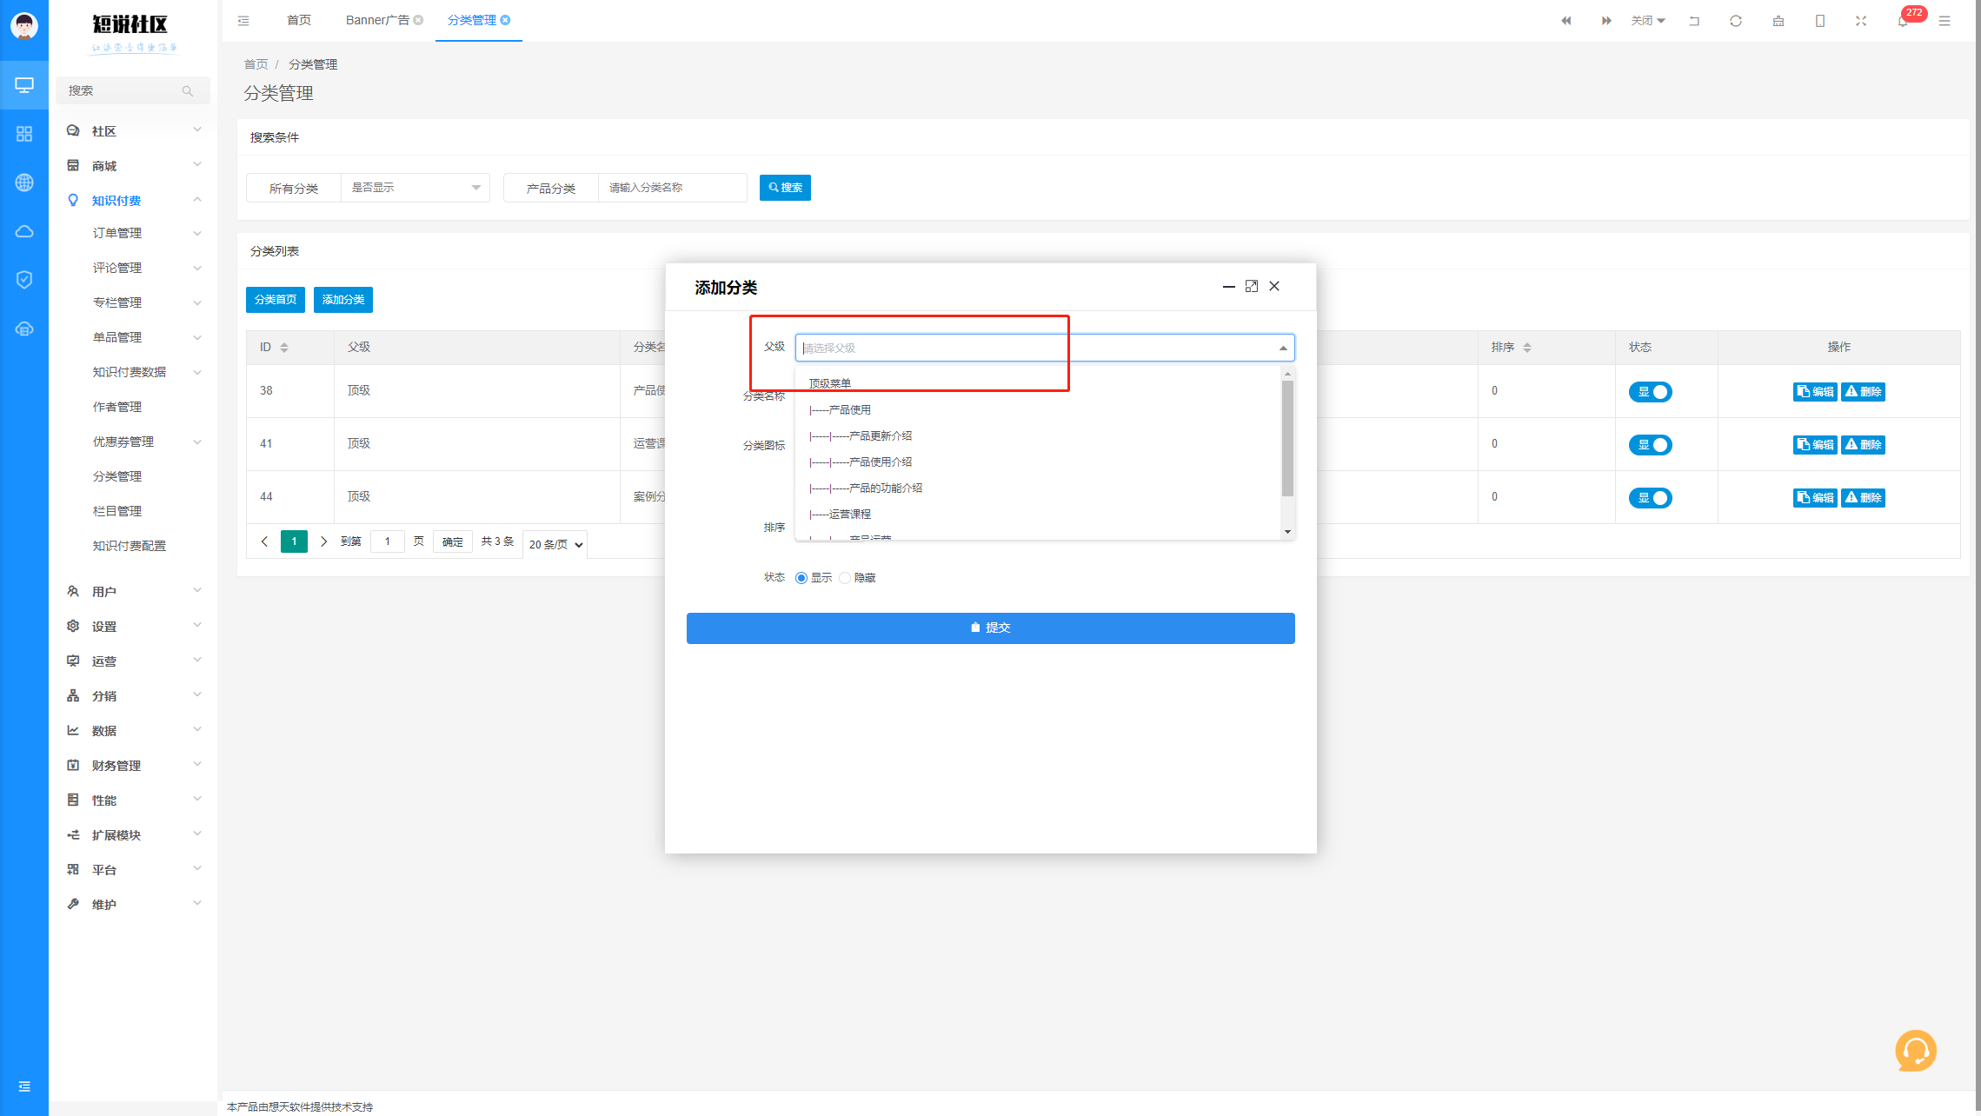Toggle status switch for row ID 44
Viewport: 1981px width, 1116px height.
coord(1650,498)
